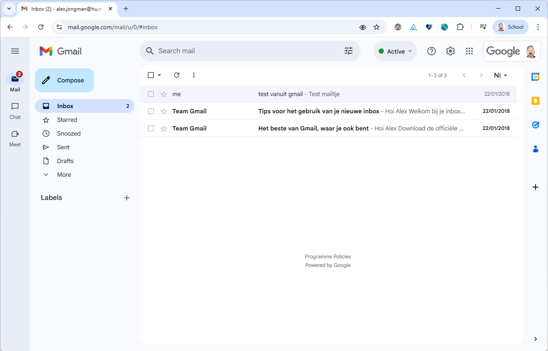Star the 'test vanuit gmail' email
548x351 pixels.
163,94
